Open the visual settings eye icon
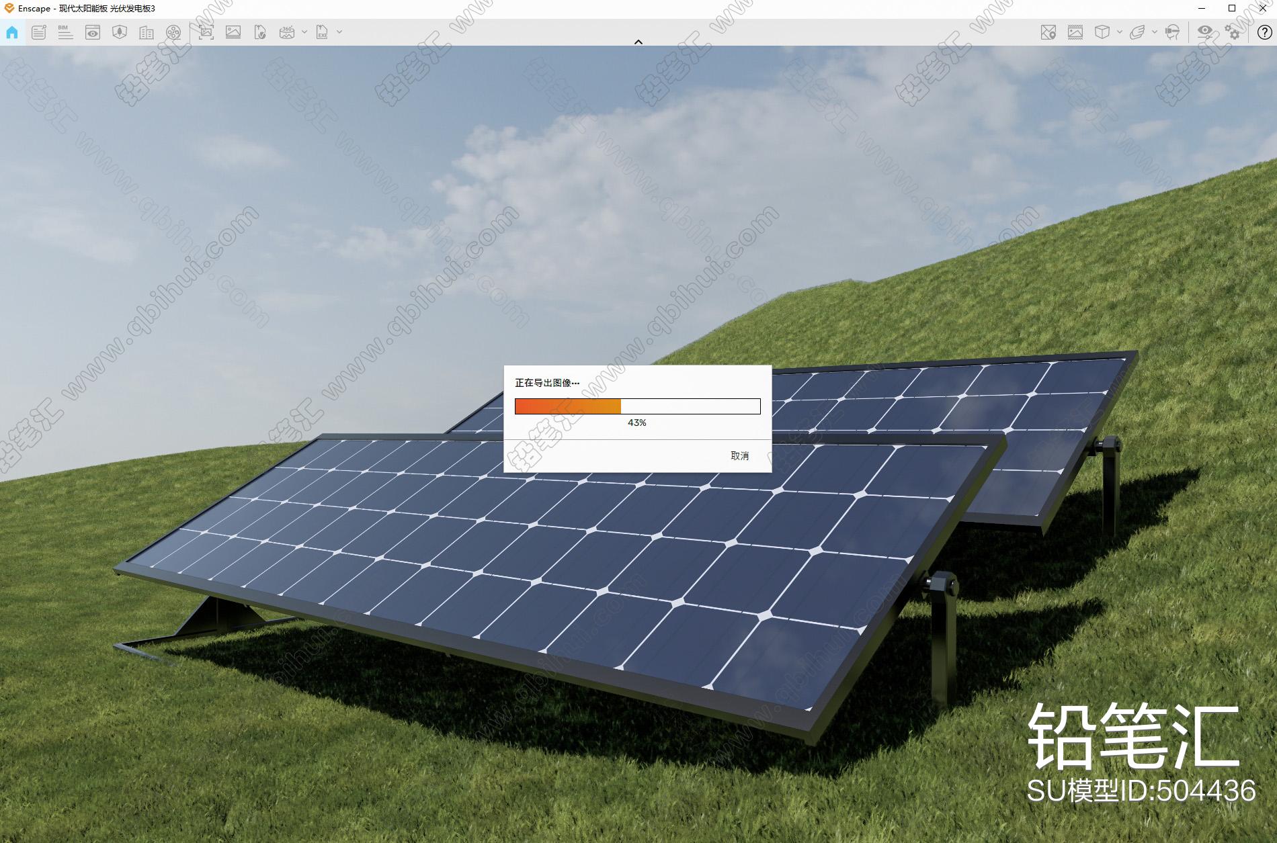The height and width of the screenshot is (843, 1277). point(1205,32)
